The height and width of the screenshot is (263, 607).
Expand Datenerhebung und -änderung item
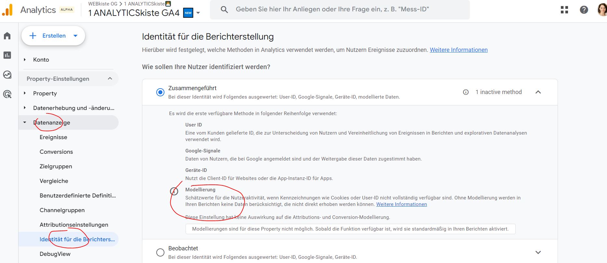(x=25, y=108)
